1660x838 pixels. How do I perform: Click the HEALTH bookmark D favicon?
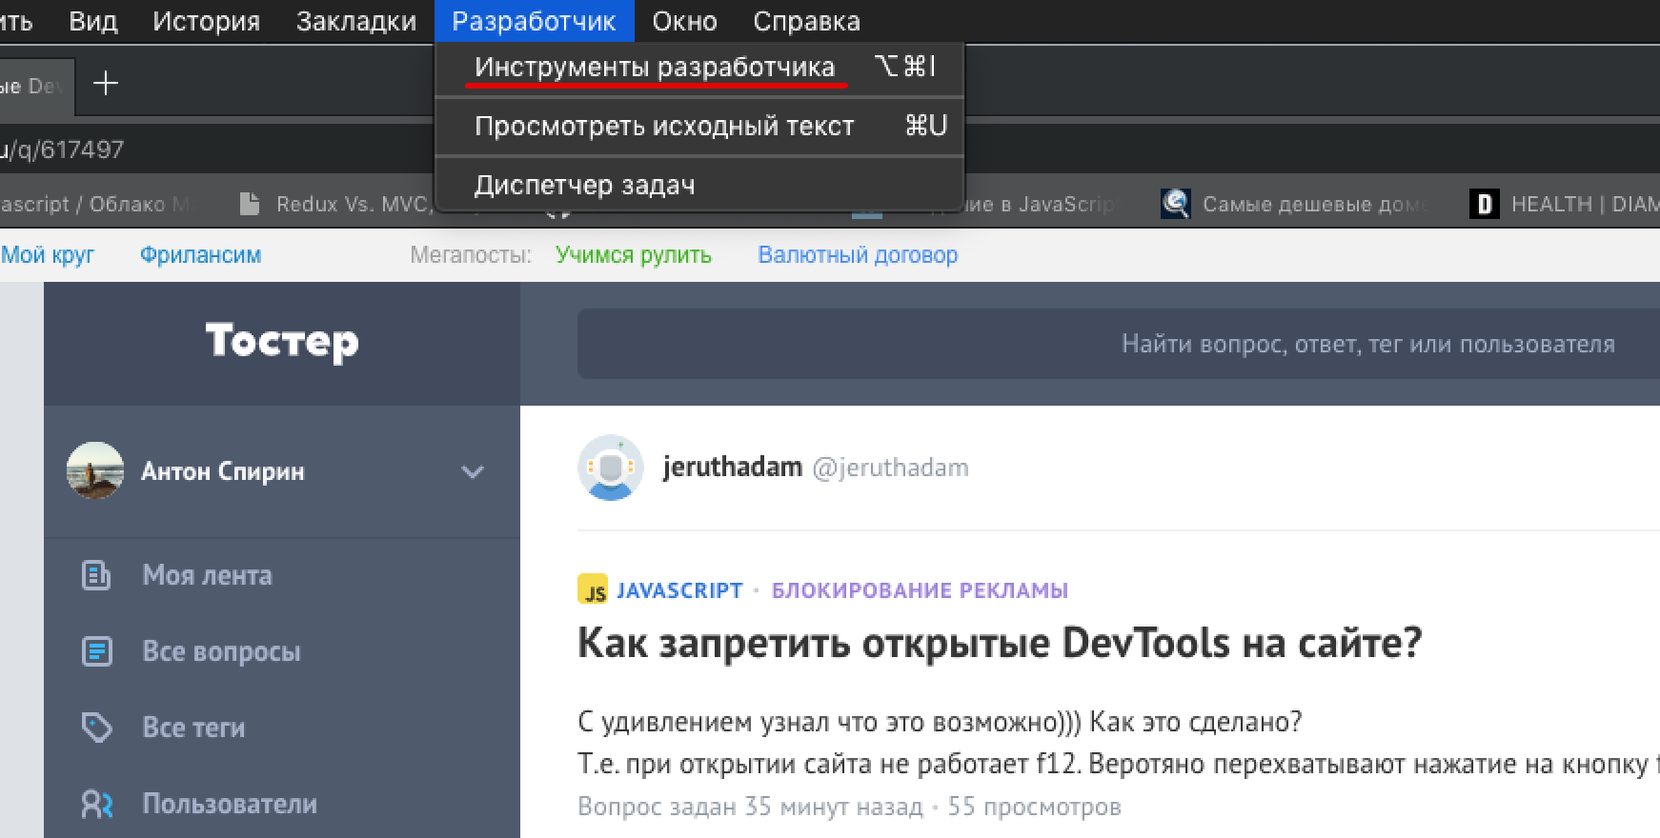tap(1484, 204)
